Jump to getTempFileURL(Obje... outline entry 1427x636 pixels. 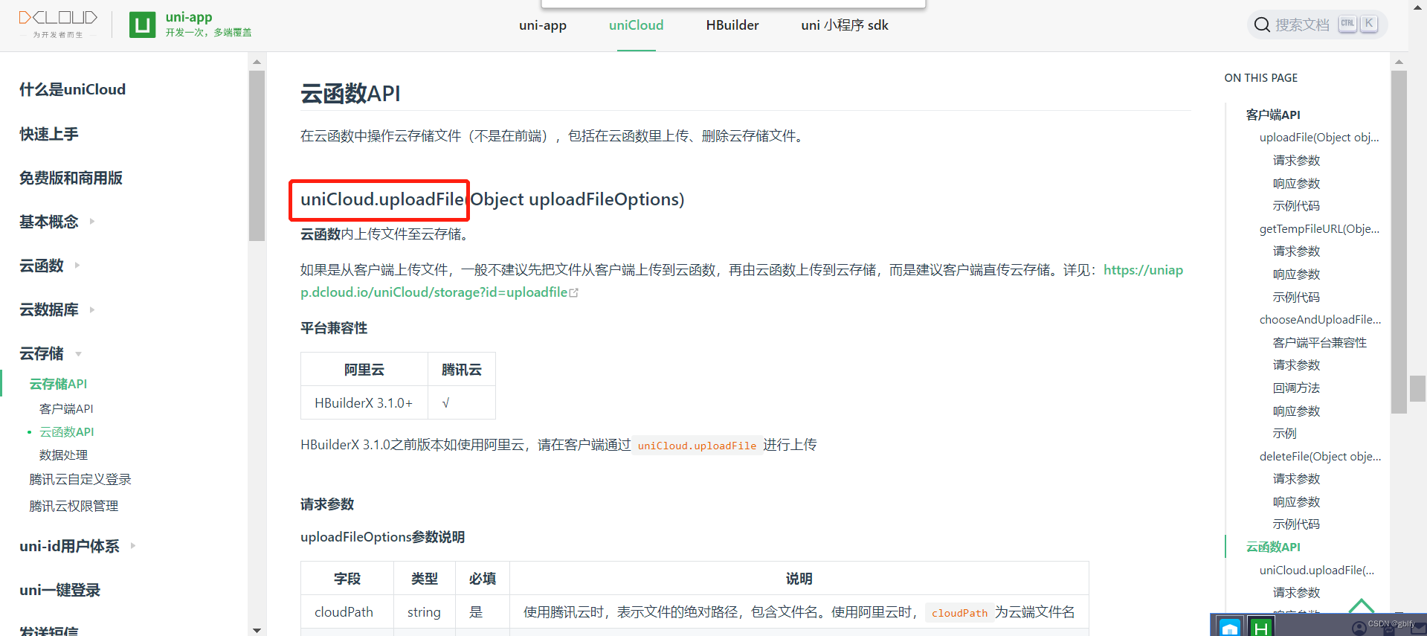tap(1319, 229)
